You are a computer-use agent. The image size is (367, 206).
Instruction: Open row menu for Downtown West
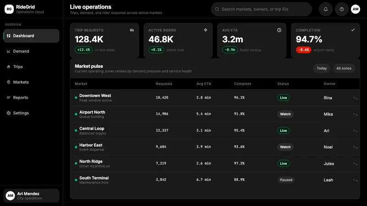coord(355,98)
